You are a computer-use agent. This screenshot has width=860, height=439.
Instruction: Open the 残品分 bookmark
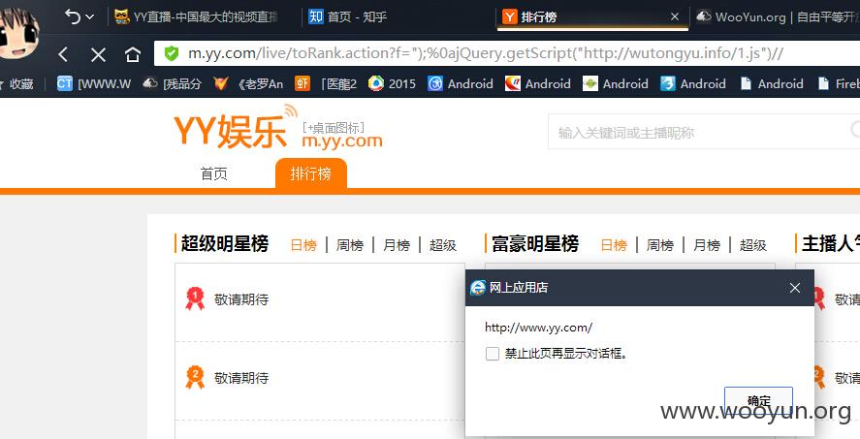click(x=172, y=84)
